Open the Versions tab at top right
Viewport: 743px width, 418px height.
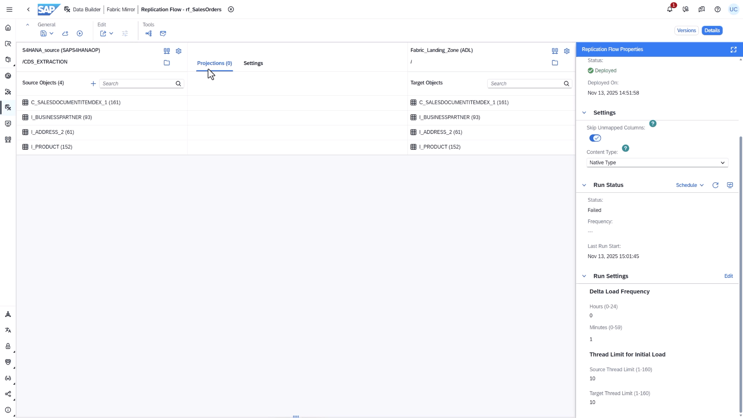coord(686,30)
